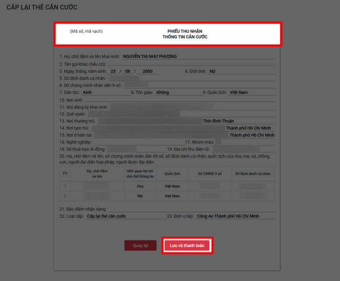Select the full name field 'NGUYỄN THỊ NHƯ PHƯỢNG'
340x281 pixels.
[153, 57]
